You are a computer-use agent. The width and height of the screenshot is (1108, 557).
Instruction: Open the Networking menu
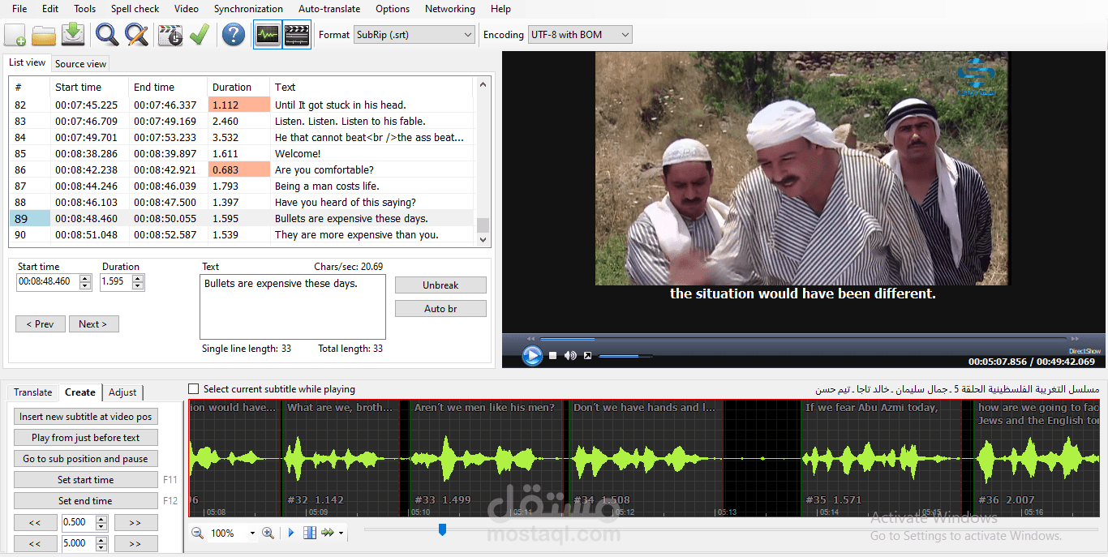pyautogui.click(x=449, y=9)
